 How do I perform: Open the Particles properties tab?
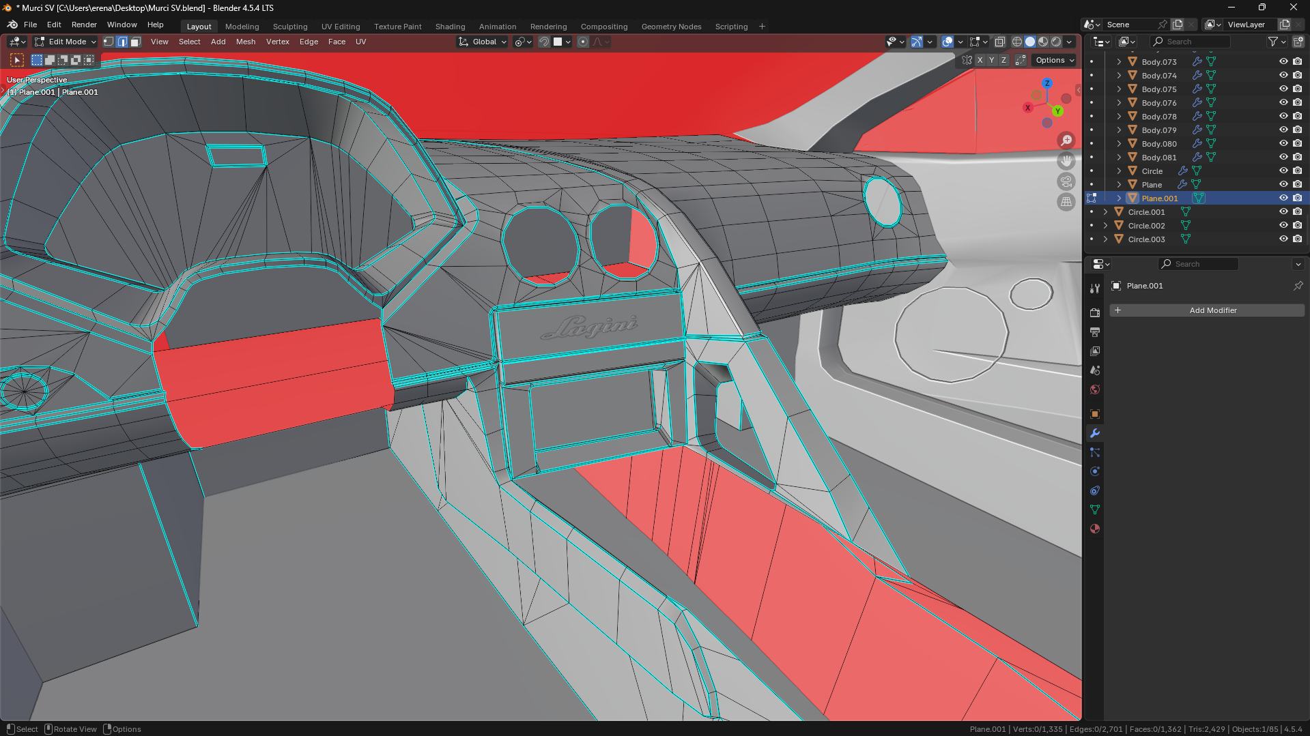1095,452
